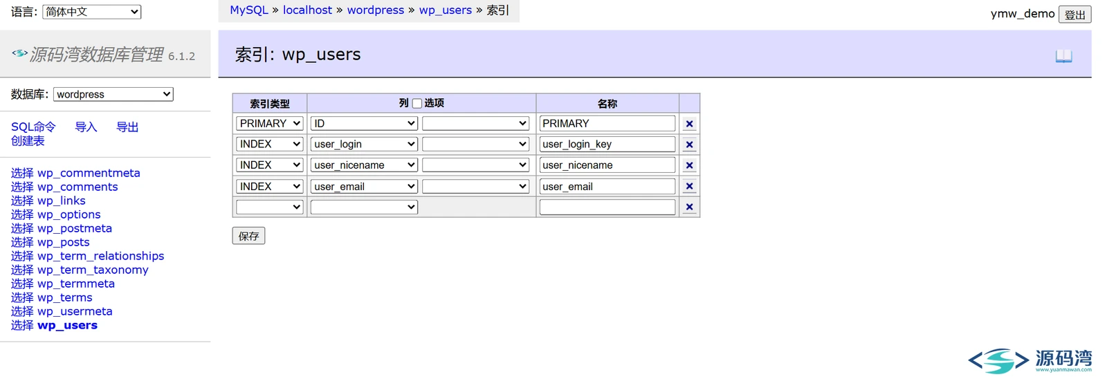Screen dimensions: 1107x388
Task: Open the user_login column dropdown
Action: point(364,144)
